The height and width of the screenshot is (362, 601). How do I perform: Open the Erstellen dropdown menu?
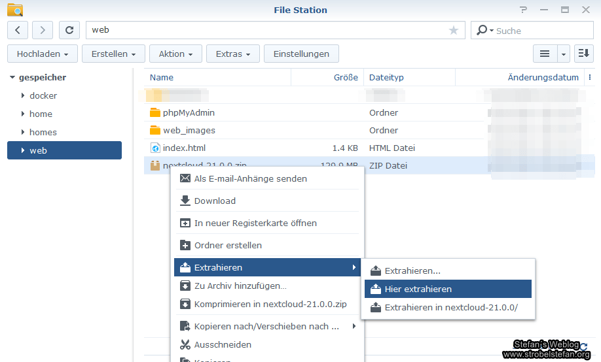pyautogui.click(x=113, y=54)
